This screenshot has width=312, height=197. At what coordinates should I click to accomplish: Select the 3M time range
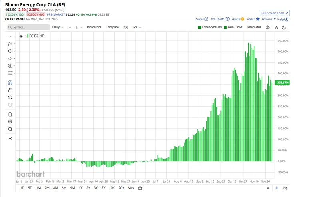(55, 188)
